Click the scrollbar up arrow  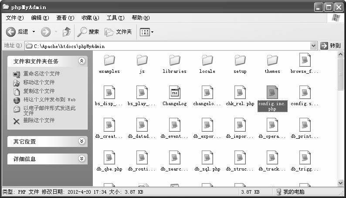point(340,55)
